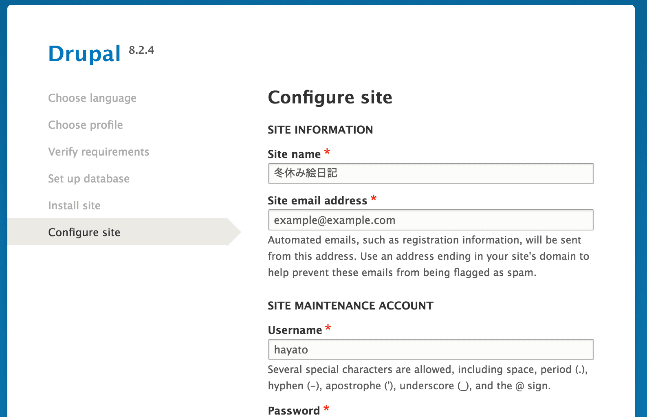This screenshot has height=417, width=647.
Task: Select the Username field containing hayato
Action: (431, 349)
